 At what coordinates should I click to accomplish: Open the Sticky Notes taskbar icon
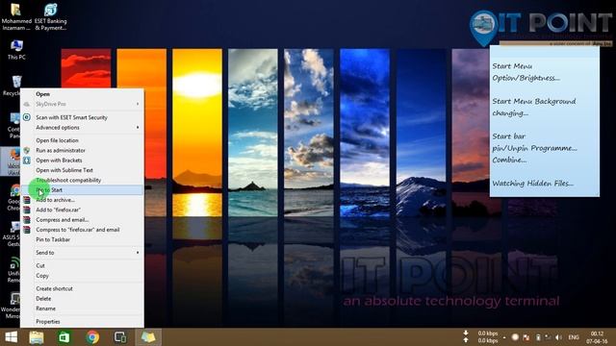(x=148, y=337)
